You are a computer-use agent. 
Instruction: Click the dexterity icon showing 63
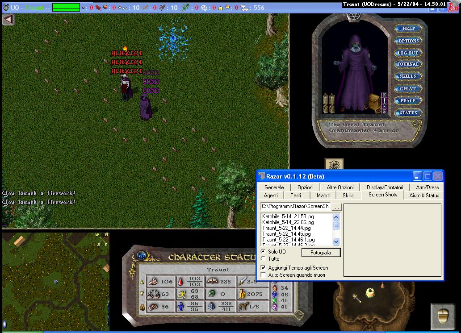(153, 294)
